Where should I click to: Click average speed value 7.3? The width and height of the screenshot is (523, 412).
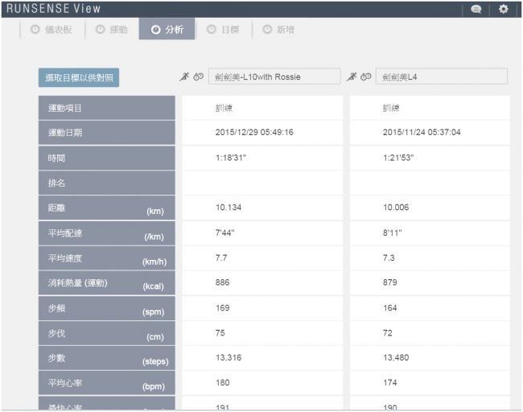point(389,257)
